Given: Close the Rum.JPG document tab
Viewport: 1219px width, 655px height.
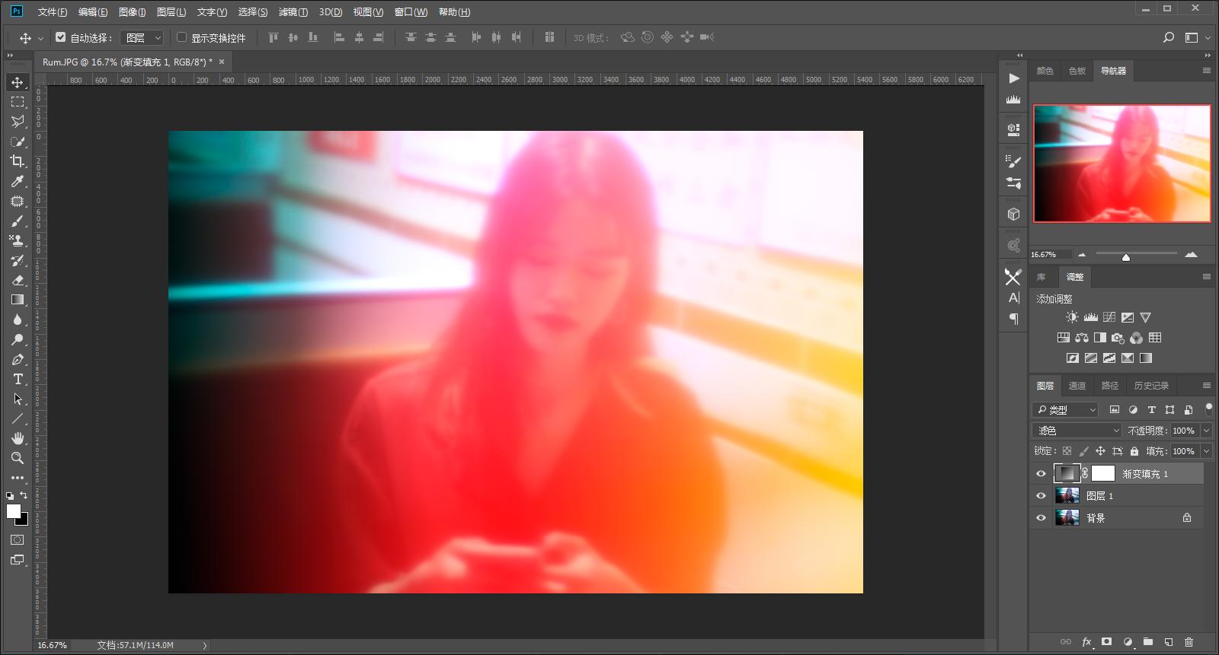Looking at the screenshot, I should tap(221, 62).
